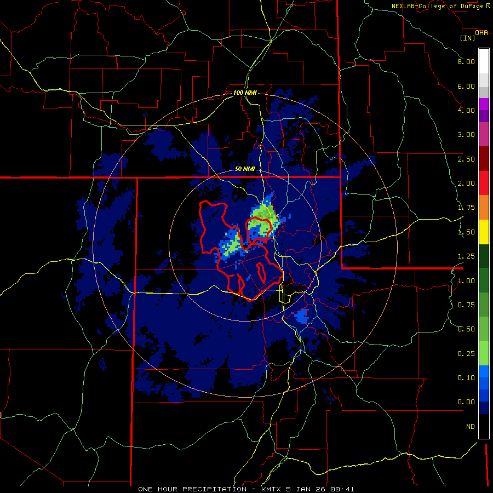Click the 0.25 legend value
493x493 pixels.
(466, 354)
